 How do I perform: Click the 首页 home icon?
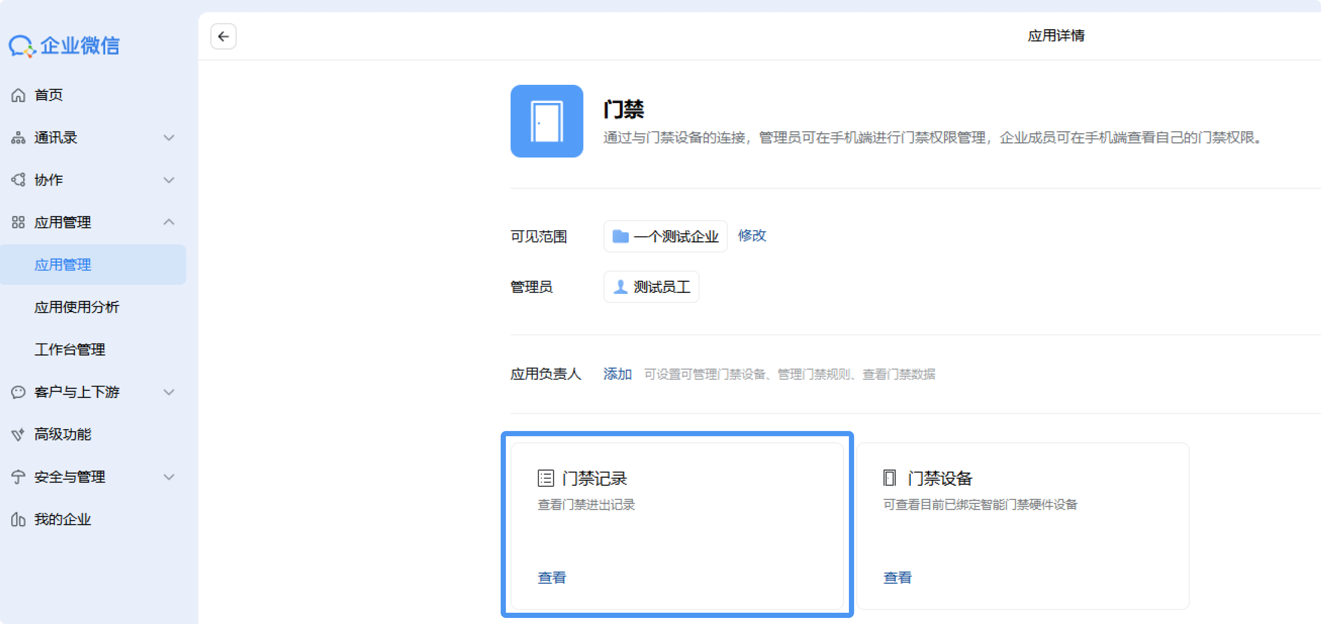18,95
